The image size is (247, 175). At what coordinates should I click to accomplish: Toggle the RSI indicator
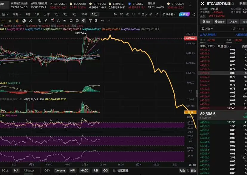coord(96,171)
